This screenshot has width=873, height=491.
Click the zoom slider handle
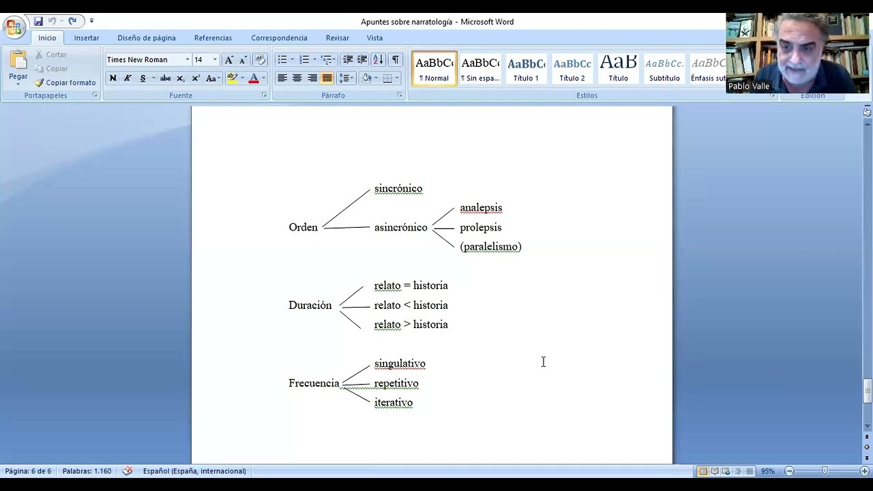(x=825, y=471)
